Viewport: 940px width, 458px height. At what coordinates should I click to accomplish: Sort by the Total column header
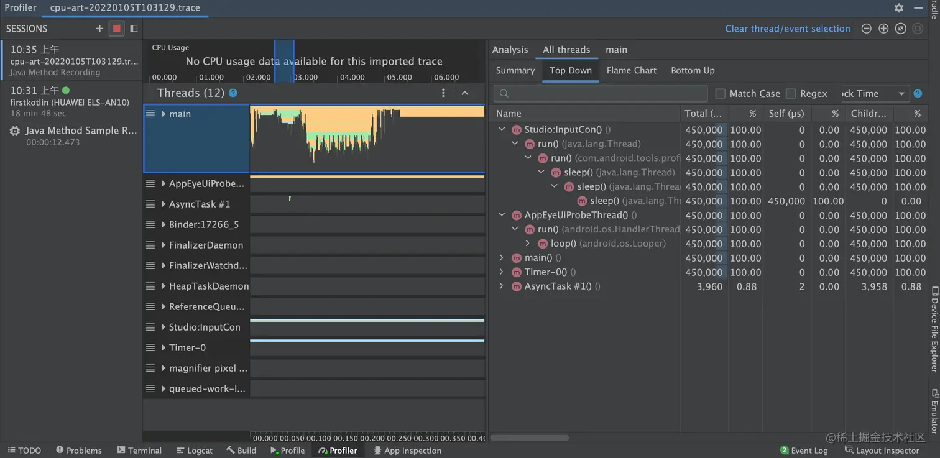coord(704,114)
